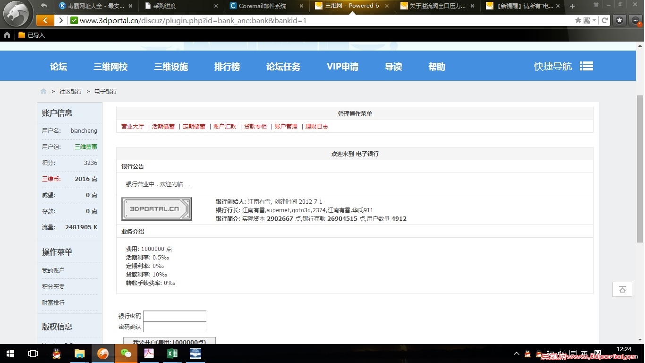Viewport: 645px width, 363px height.
Task: Click the reload page icon
Action: point(604,20)
